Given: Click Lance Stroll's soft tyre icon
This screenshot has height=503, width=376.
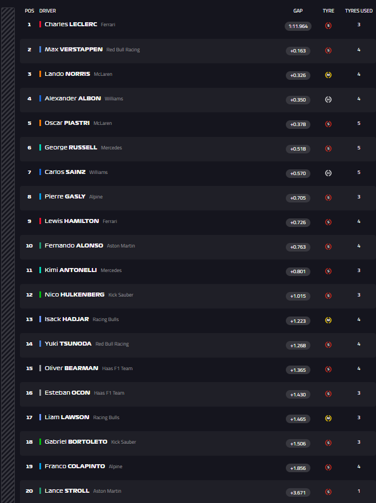Looking at the screenshot, I should 328,492.
